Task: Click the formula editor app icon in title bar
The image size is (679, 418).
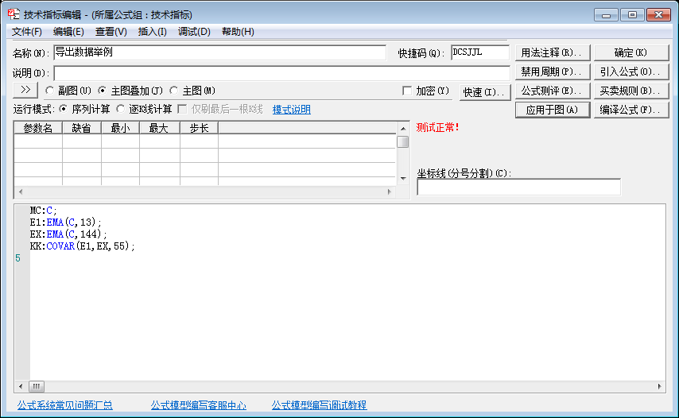Action: click(x=14, y=14)
